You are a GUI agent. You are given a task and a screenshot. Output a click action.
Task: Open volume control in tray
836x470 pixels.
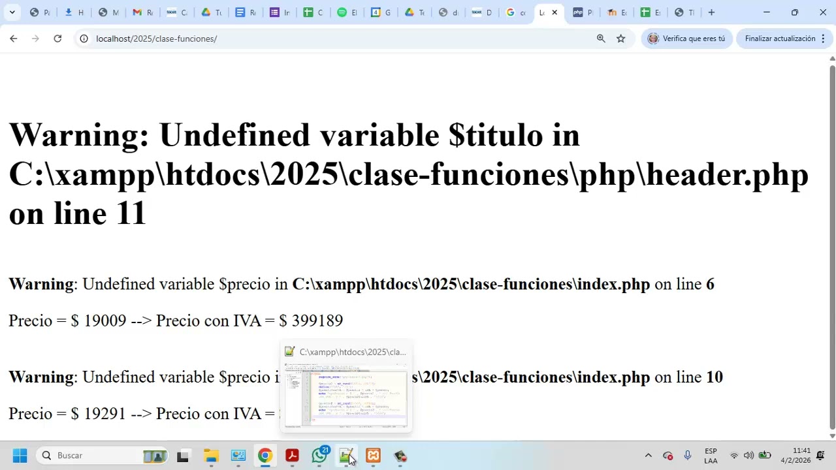point(748,456)
